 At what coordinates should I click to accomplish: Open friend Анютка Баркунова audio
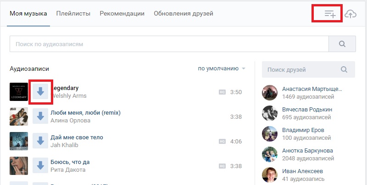pos(307,151)
